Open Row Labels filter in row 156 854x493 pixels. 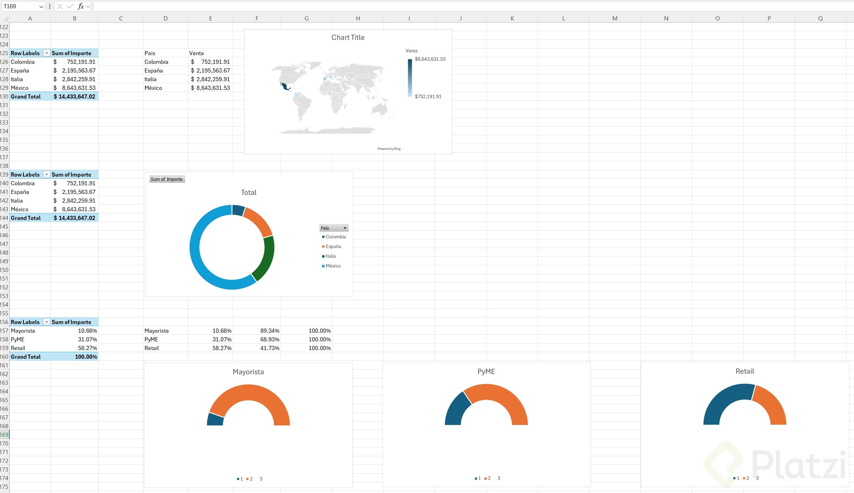click(x=47, y=322)
